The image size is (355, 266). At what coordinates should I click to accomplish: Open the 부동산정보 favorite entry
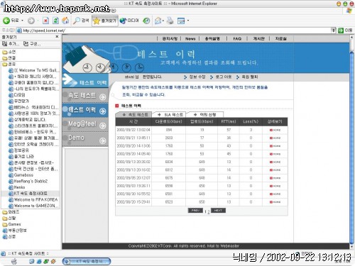[15, 231]
